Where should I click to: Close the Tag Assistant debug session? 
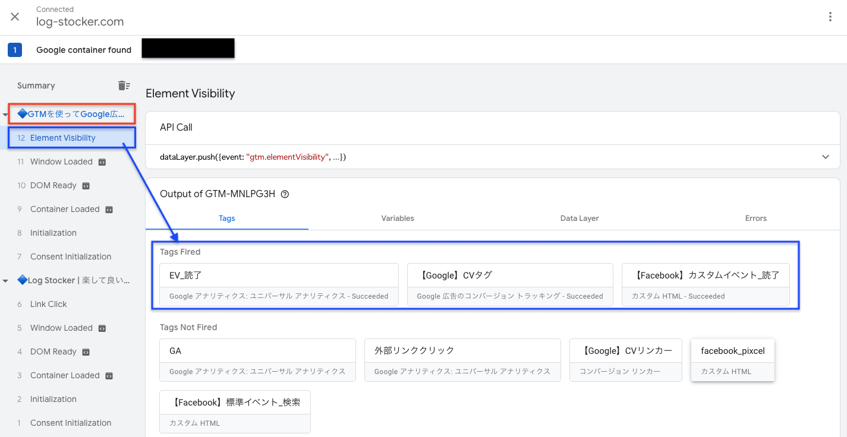[x=15, y=17]
